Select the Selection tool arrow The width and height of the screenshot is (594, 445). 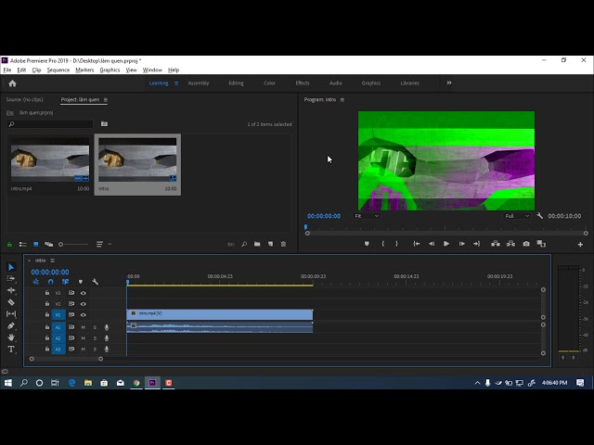point(11,267)
